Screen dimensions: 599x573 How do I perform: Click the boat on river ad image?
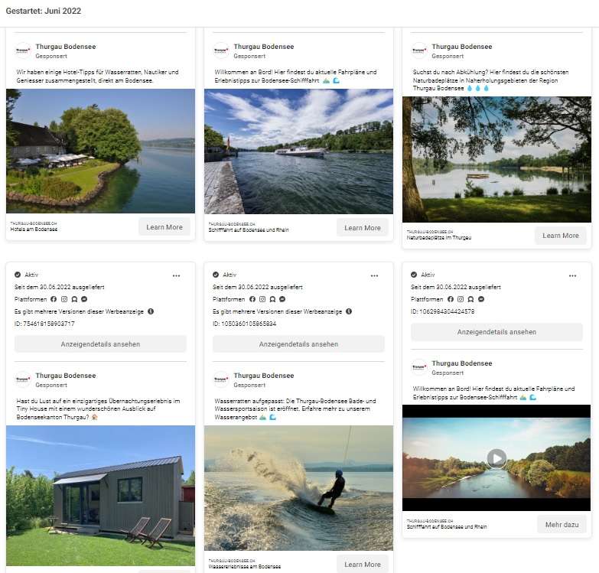pos(298,151)
